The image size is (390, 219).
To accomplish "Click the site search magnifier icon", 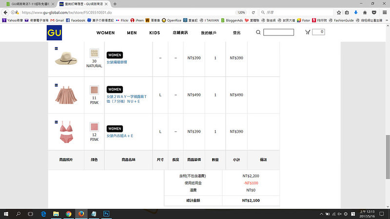I will coord(258,32).
